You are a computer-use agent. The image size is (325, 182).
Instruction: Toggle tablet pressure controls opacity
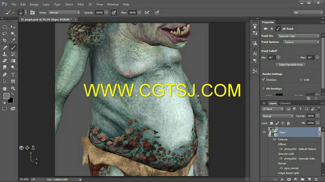[114, 13]
